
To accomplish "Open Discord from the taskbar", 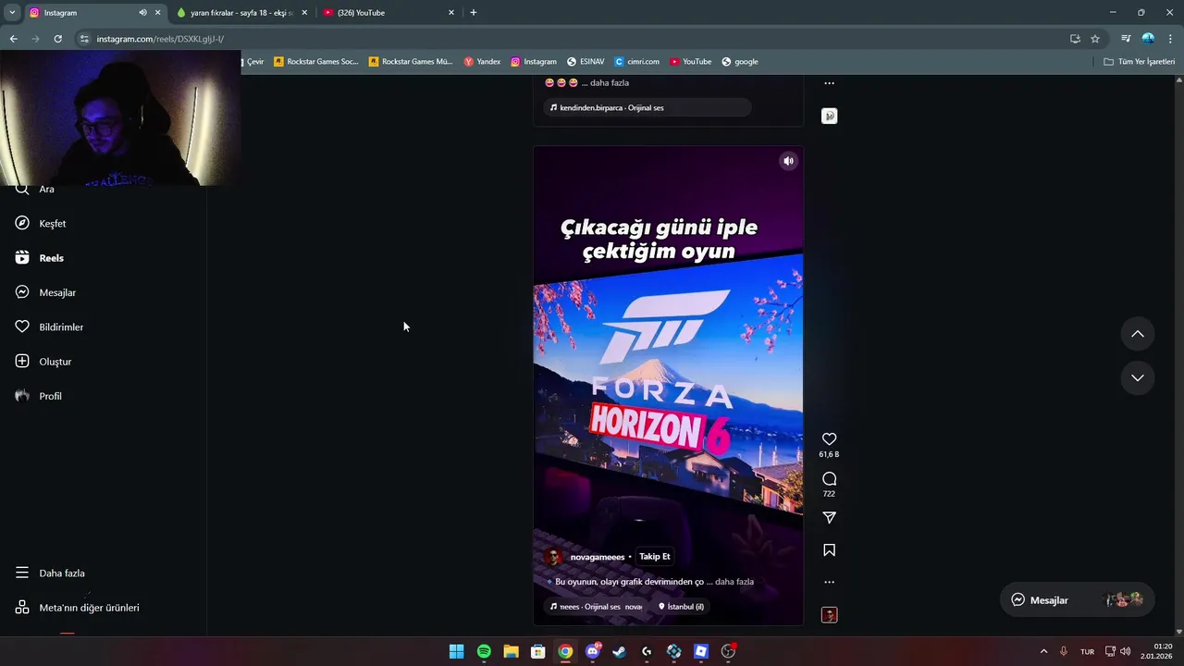I will (592, 651).
